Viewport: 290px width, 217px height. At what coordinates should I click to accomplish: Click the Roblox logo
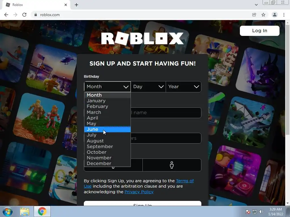142,38
